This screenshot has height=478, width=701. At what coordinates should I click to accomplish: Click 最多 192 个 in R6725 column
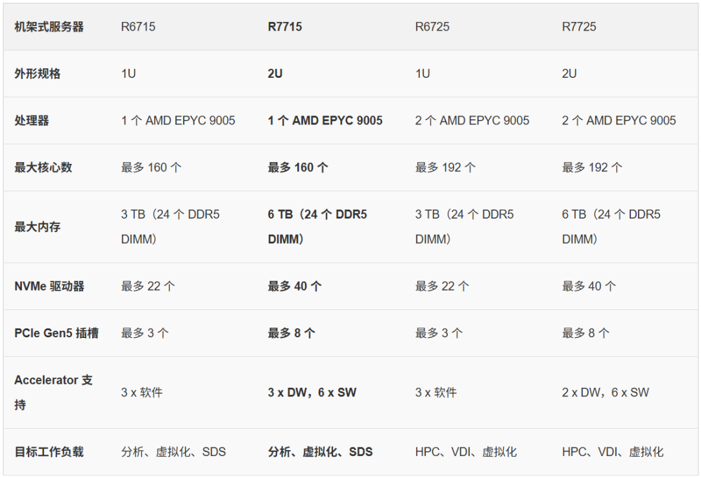pyautogui.click(x=445, y=167)
